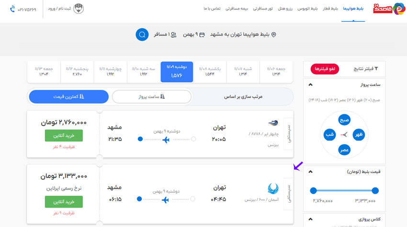Click the آسمان / ۶۰۰ / بیزنس flight text

261,200
